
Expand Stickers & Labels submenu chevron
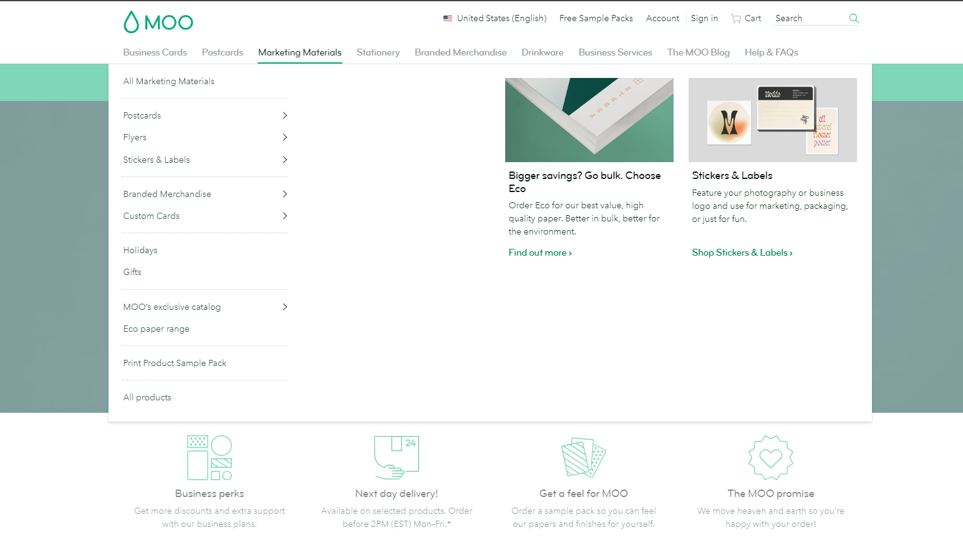284,160
